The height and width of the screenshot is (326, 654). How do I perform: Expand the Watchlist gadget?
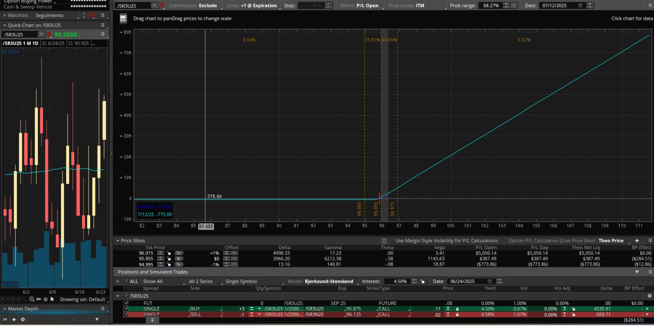(x=4, y=15)
